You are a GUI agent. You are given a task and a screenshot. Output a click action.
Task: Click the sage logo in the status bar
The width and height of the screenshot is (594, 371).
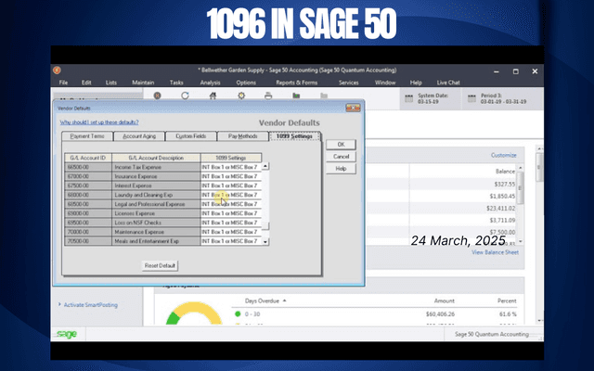(67, 334)
